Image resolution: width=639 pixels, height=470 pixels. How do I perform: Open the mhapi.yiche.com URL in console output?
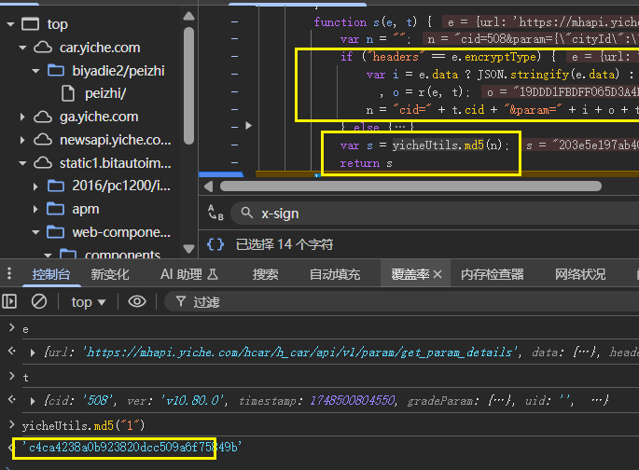[x=299, y=352]
